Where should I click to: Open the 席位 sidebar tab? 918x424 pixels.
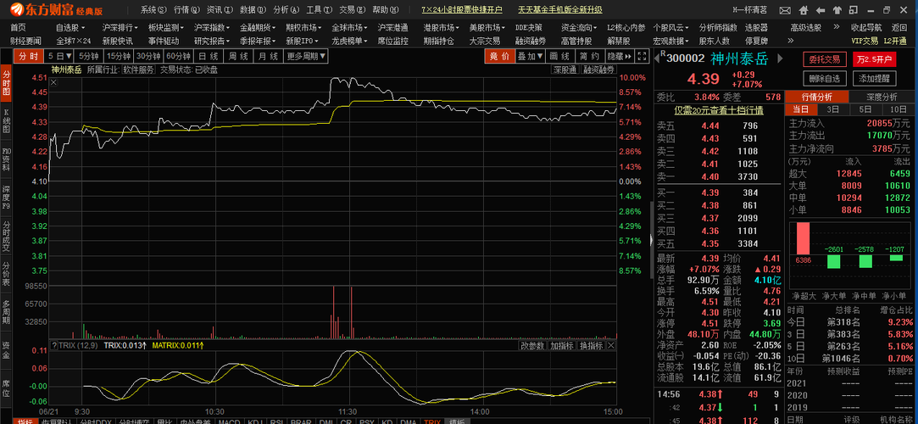tap(7, 388)
